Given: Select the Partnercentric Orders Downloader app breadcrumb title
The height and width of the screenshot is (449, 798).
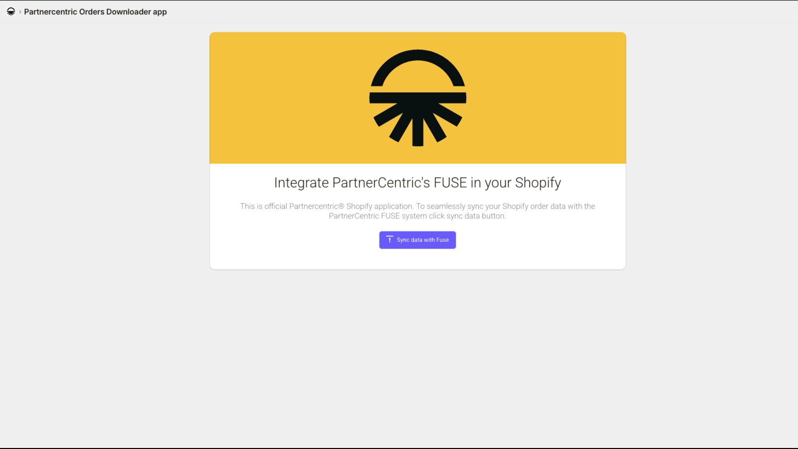Looking at the screenshot, I should [95, 11].
